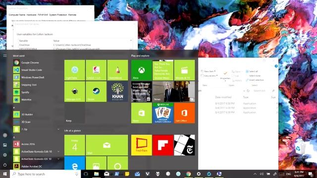Expand ActiveState Komodo IDE 10 folder
This screenshot has height=178, width=317.
coord(58,159)
